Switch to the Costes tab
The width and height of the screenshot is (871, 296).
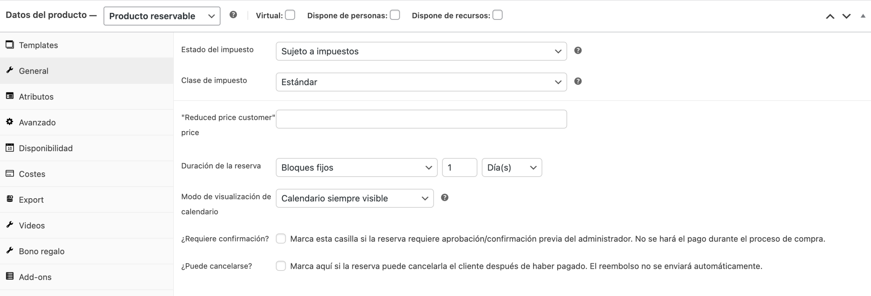32,174
